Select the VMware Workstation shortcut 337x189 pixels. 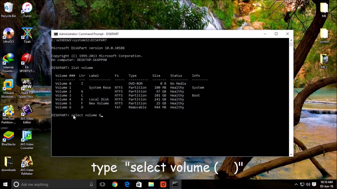click(8, 89)
